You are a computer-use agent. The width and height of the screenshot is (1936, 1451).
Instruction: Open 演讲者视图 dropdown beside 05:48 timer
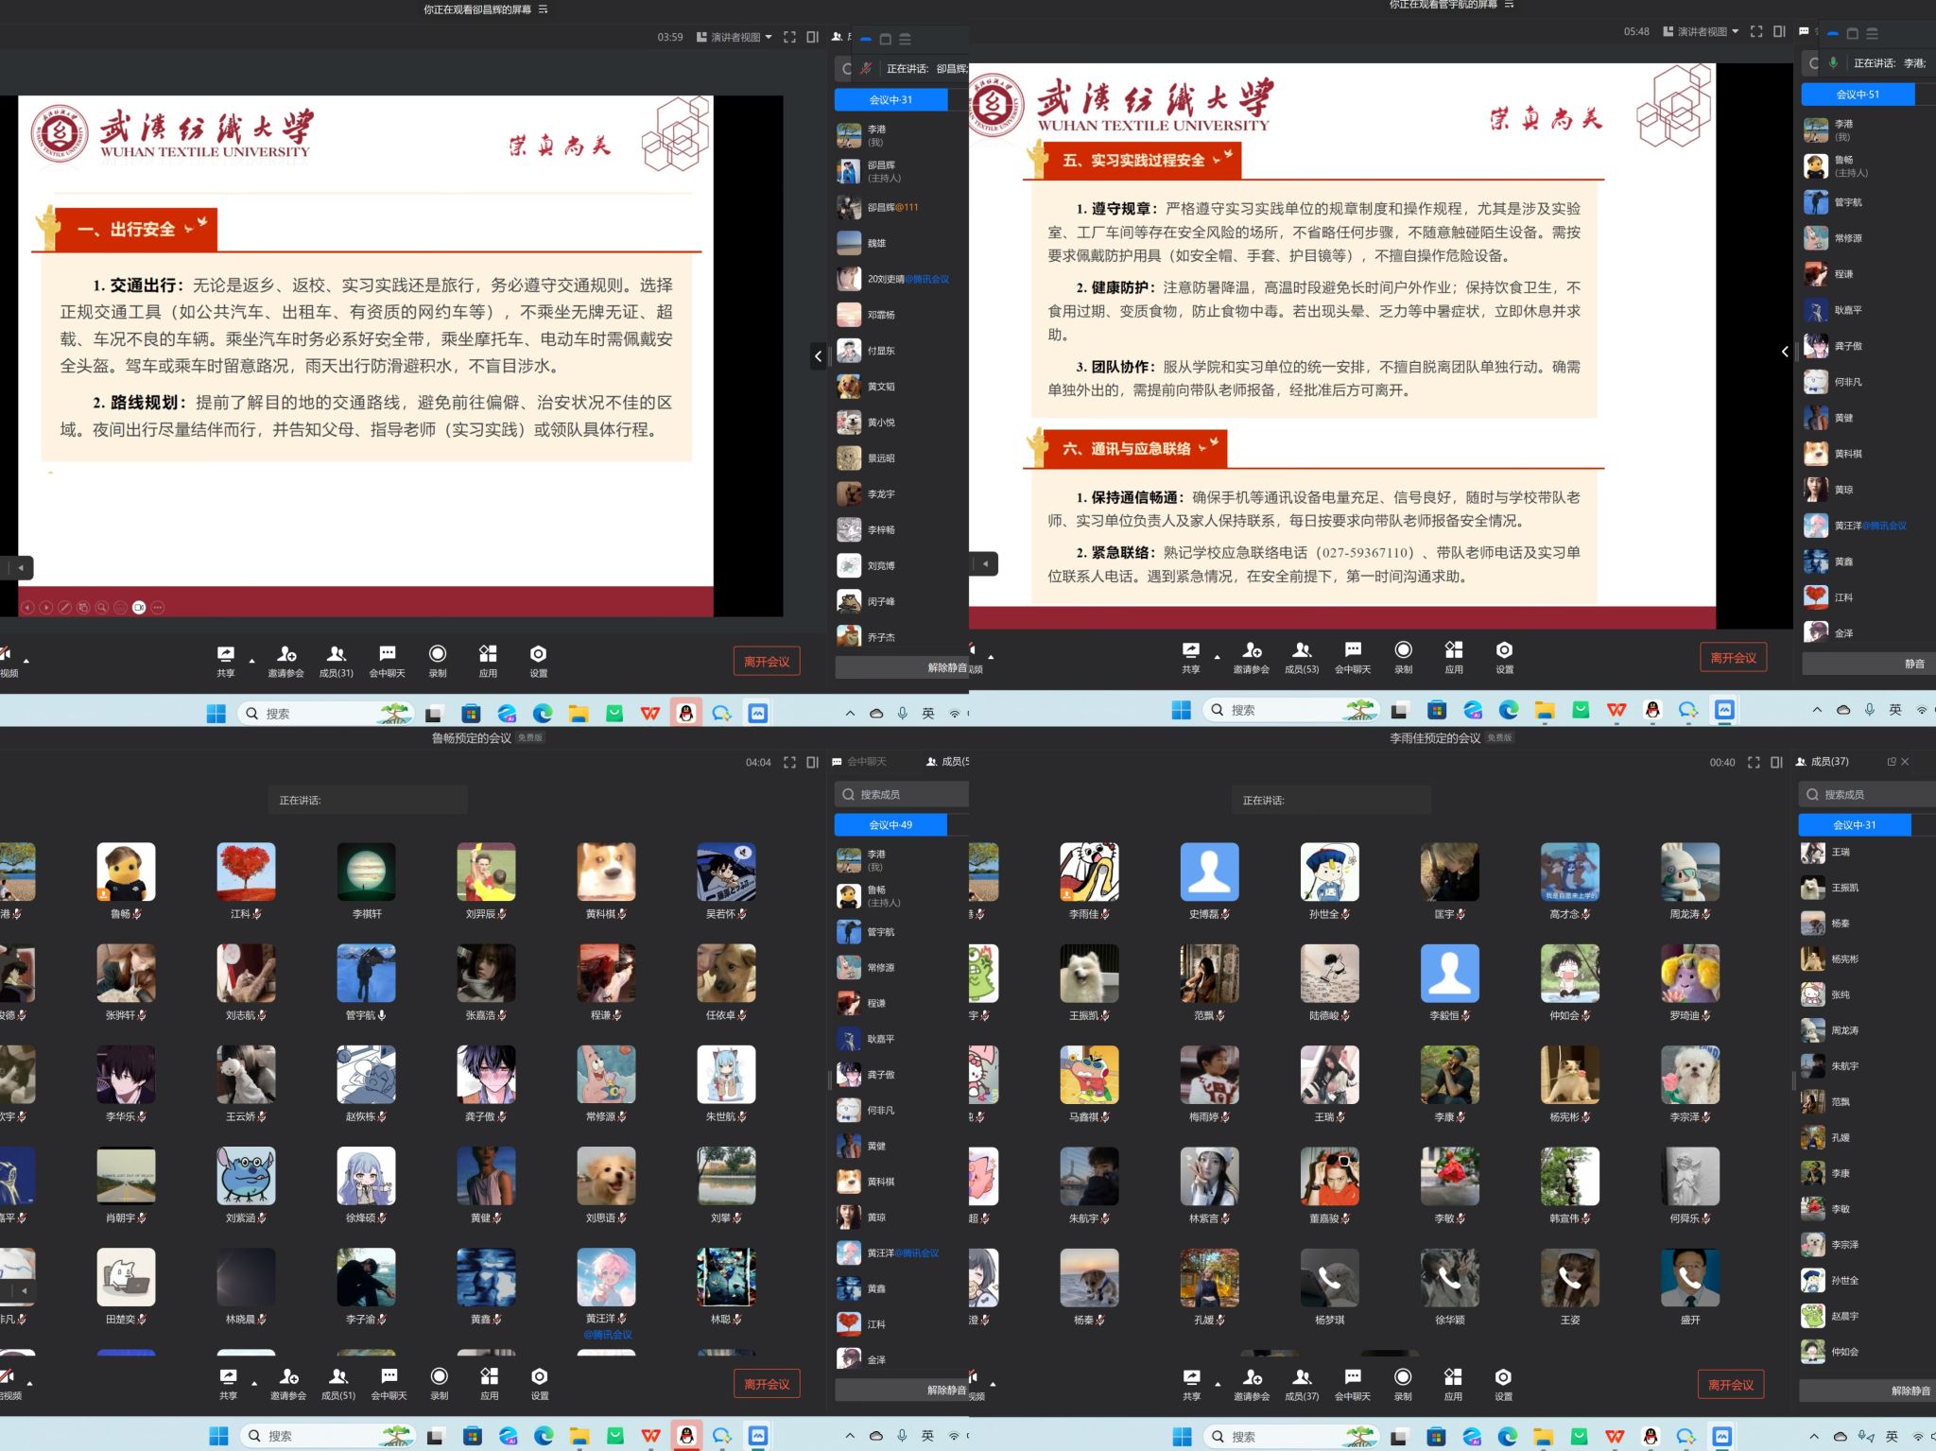1701,31
